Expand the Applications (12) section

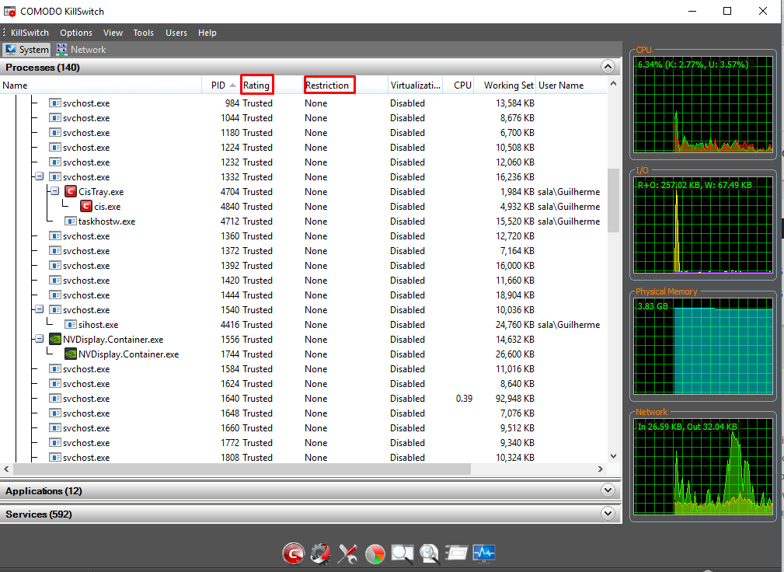click(608, 490)
